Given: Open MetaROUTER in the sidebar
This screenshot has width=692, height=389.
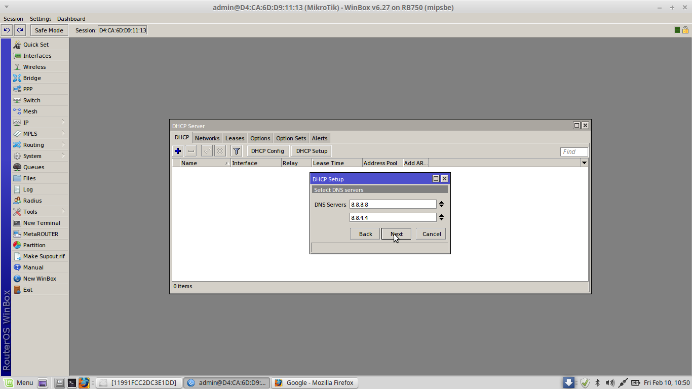Looking at the screenshot, I should [40, 234].
